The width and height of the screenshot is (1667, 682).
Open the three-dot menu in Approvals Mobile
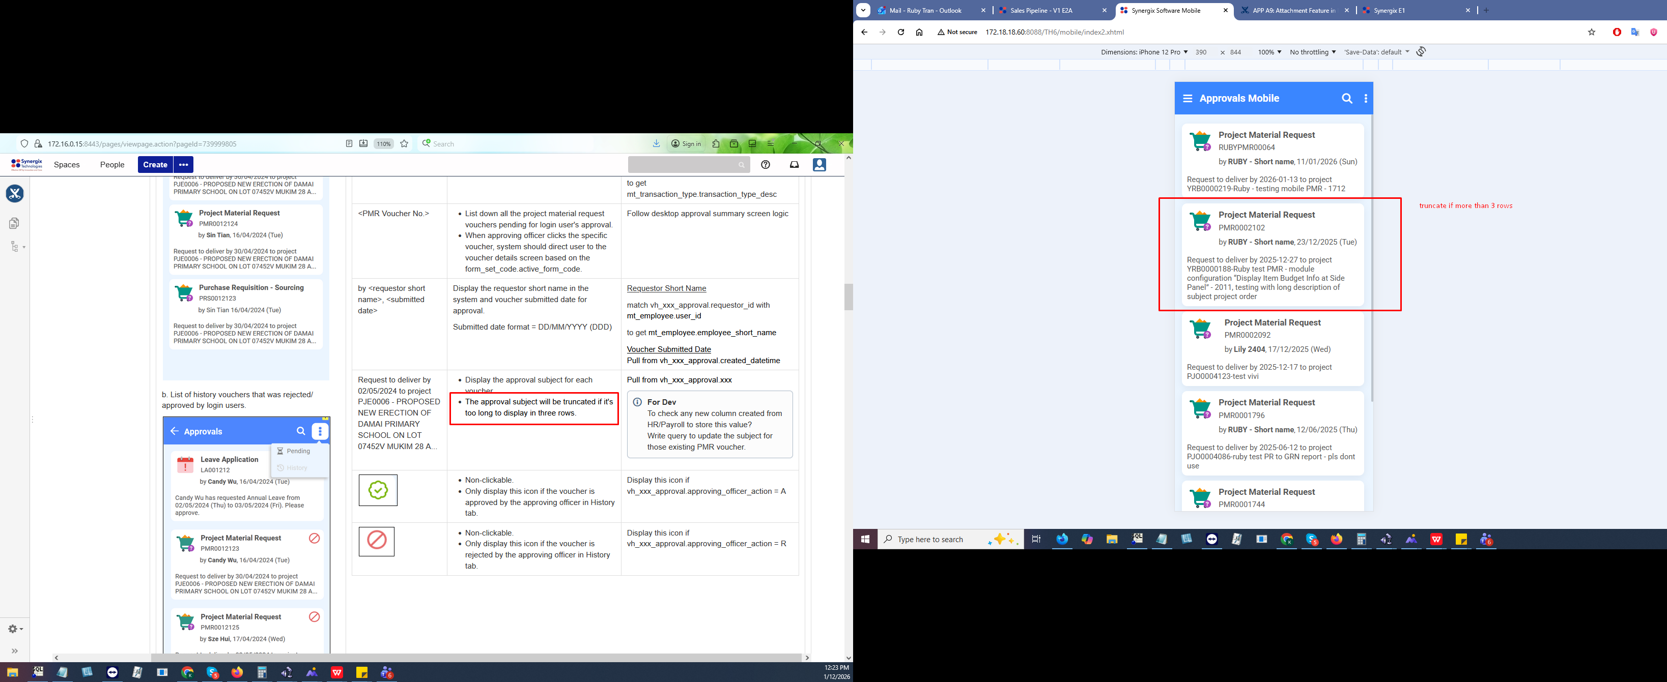pyautogui.click(x=1366, y=98)
